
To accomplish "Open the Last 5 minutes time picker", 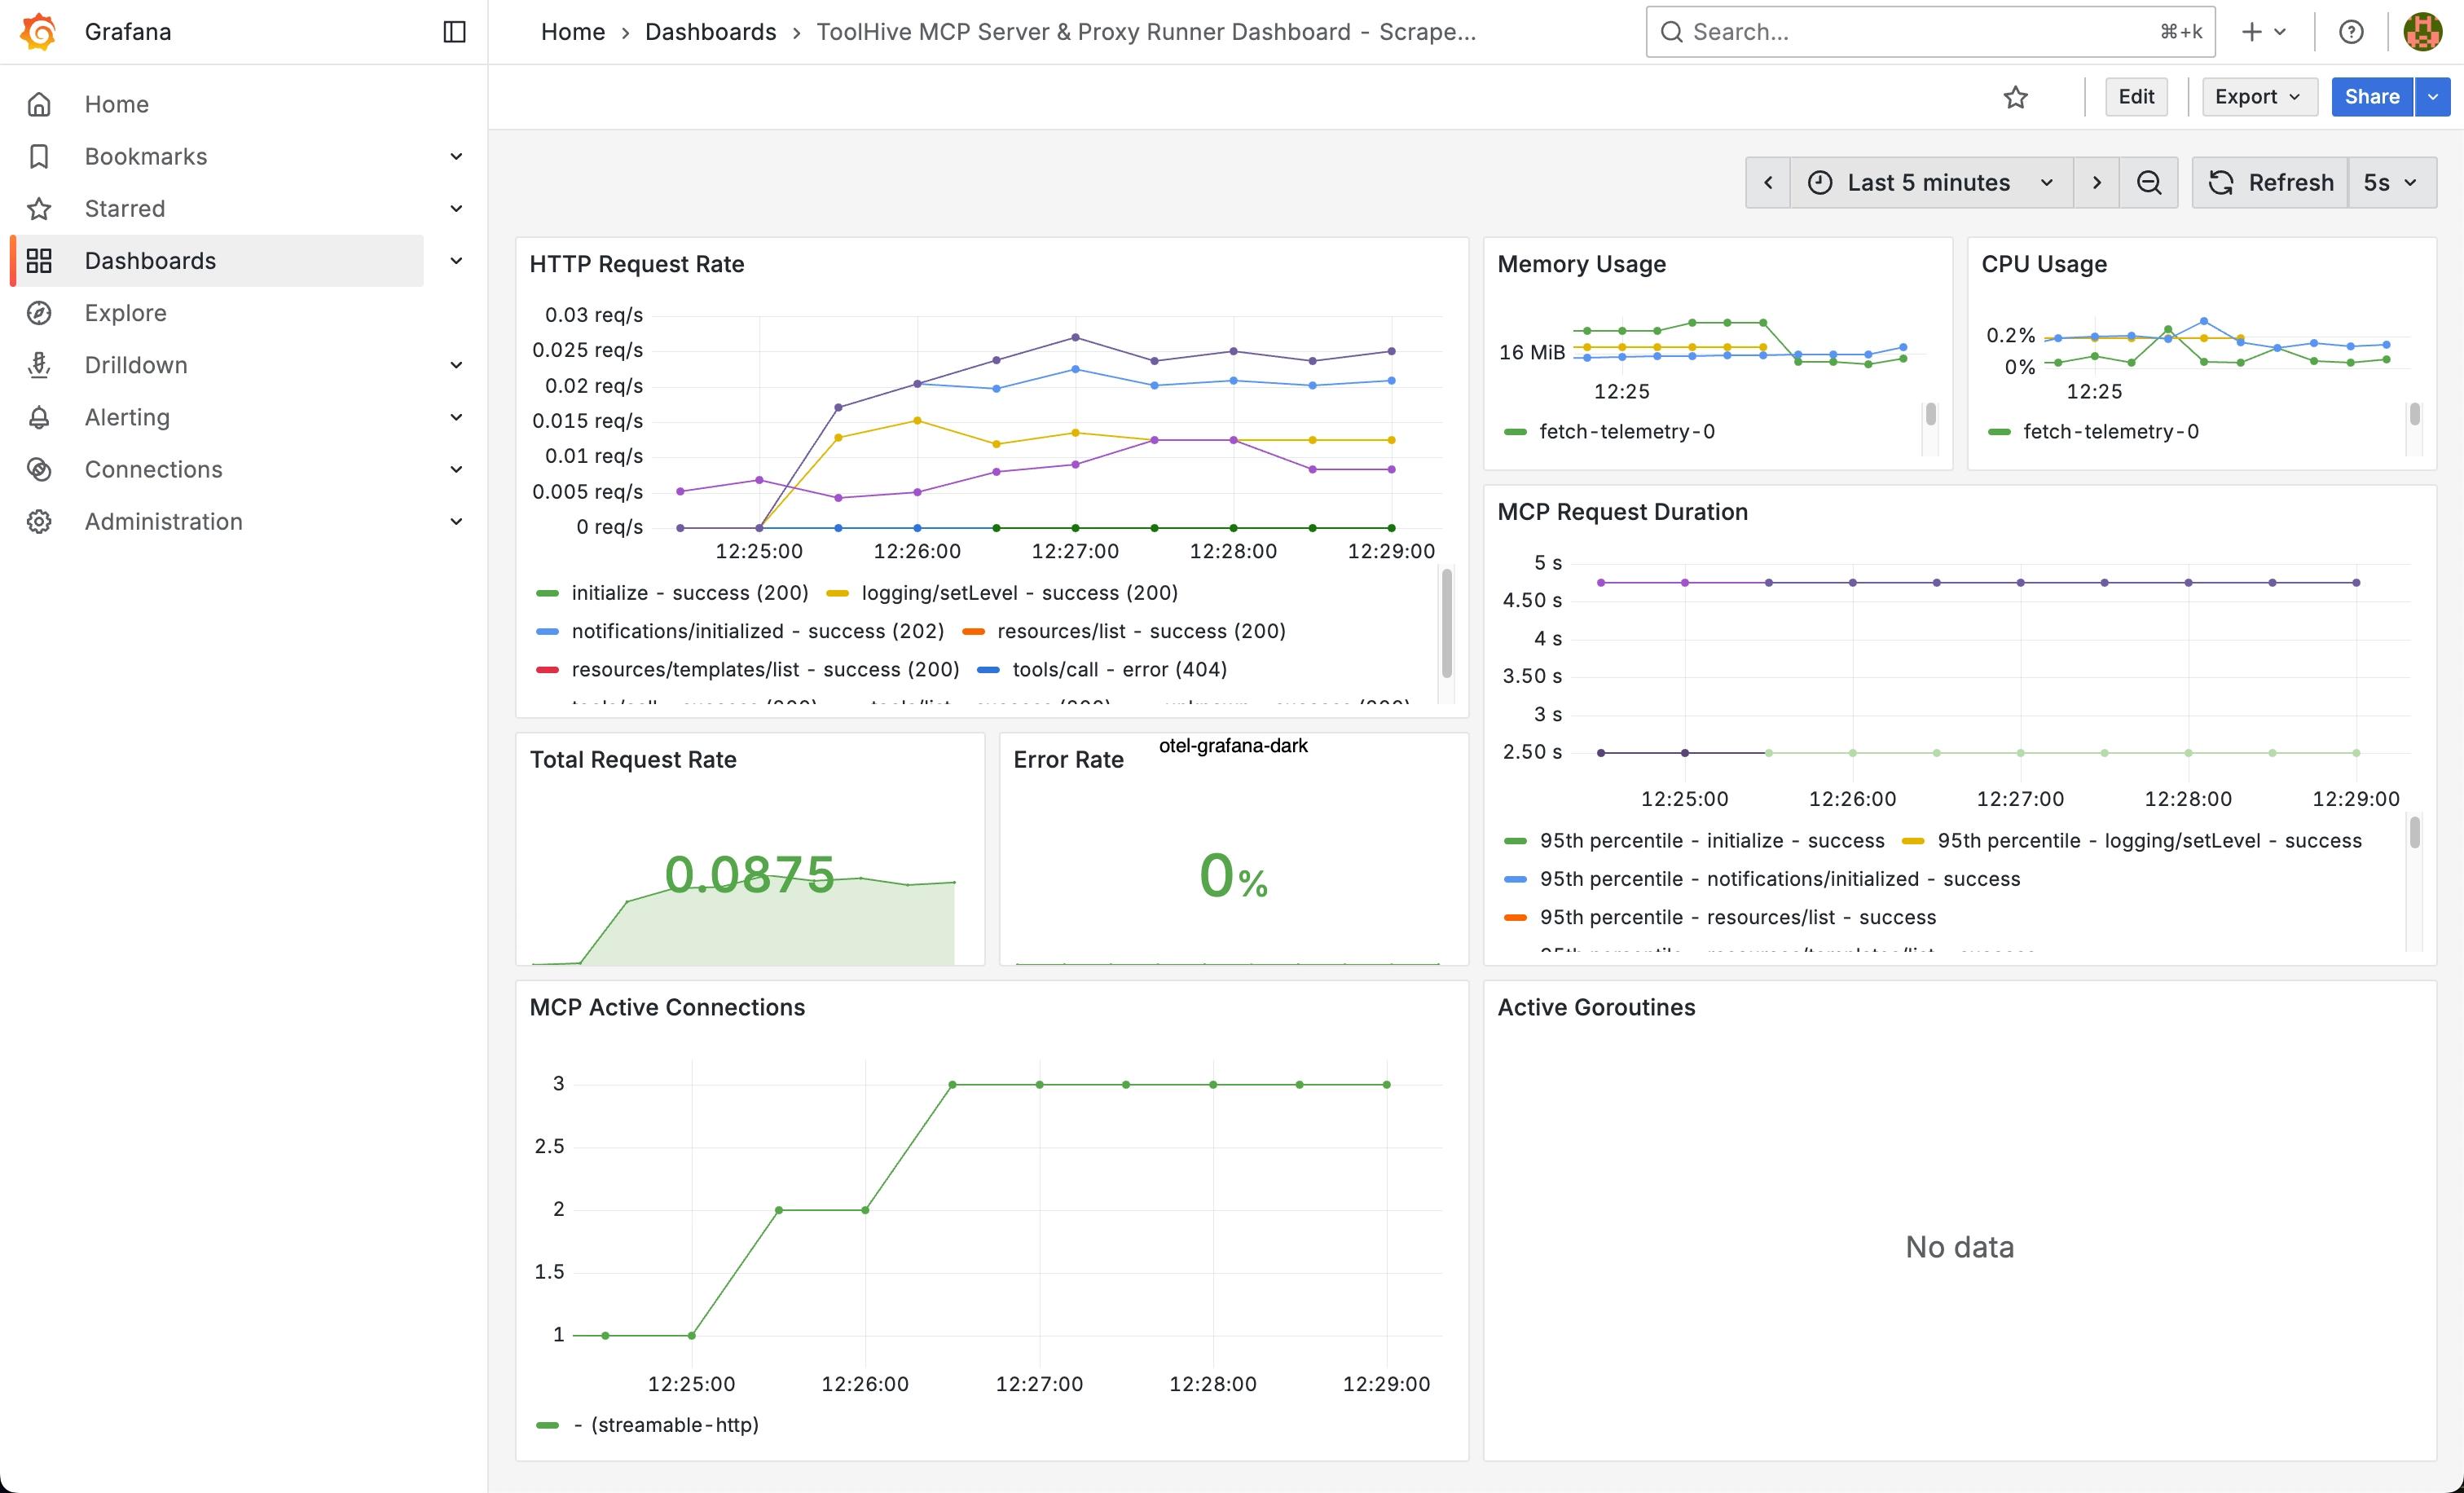I will tap(1929, 182).
